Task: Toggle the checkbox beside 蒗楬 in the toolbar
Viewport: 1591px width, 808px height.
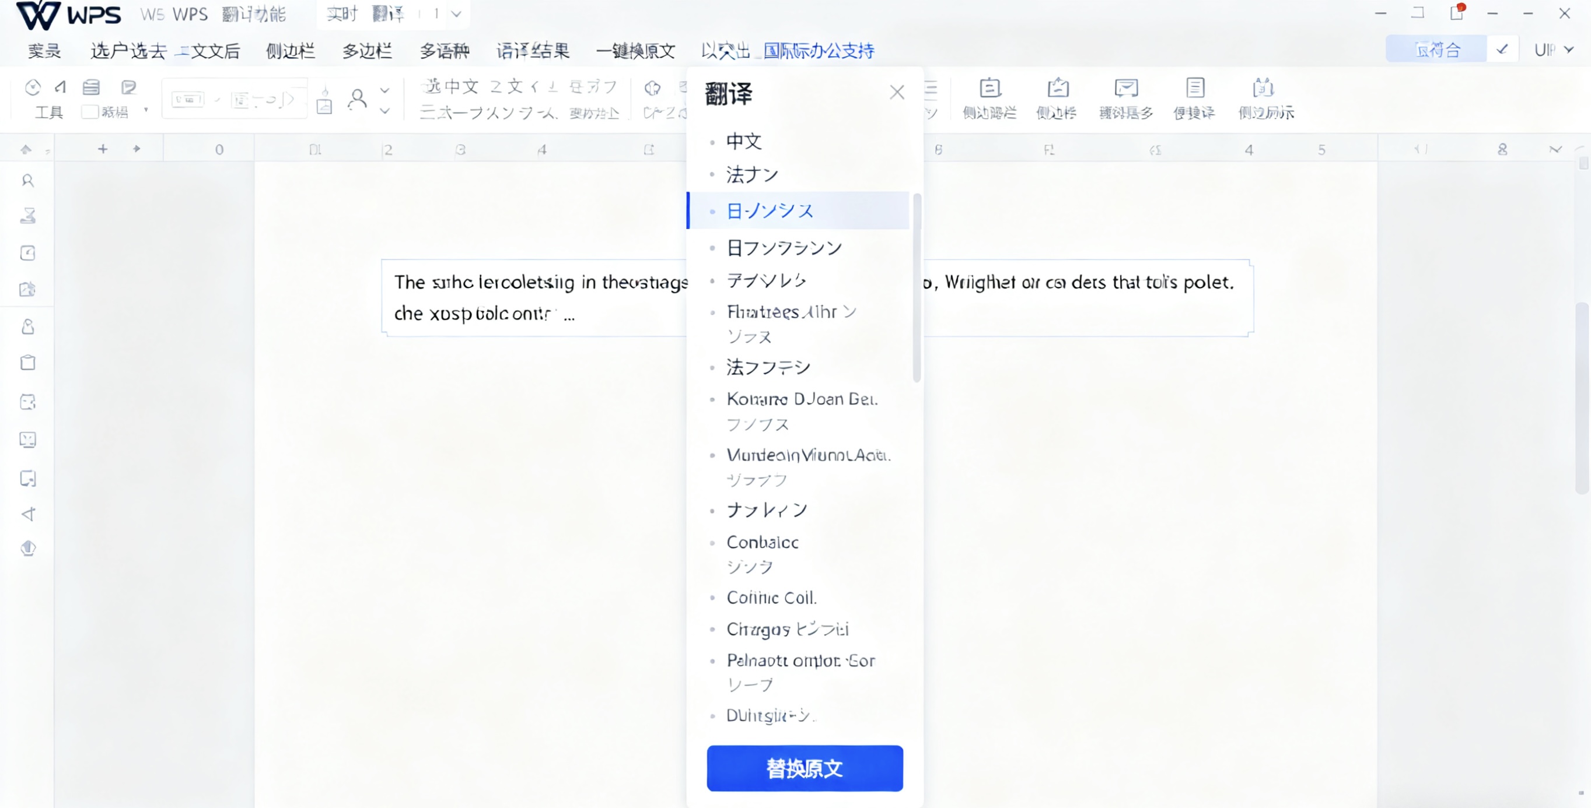Action: 90,112
